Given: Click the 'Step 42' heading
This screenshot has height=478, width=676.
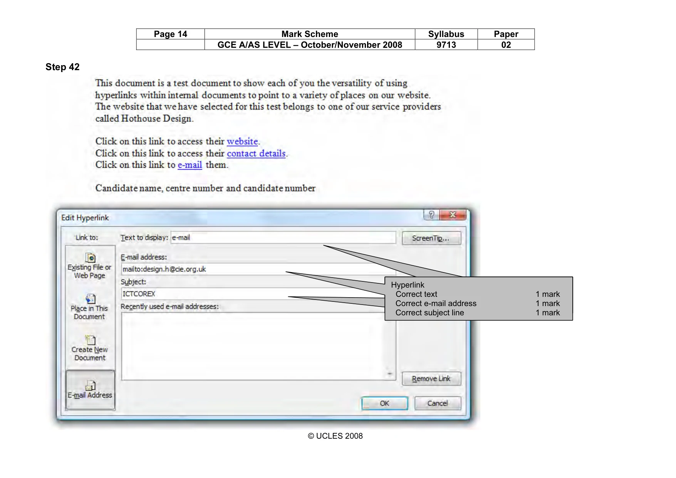Looking at the screenshot, I should [62, 67].
